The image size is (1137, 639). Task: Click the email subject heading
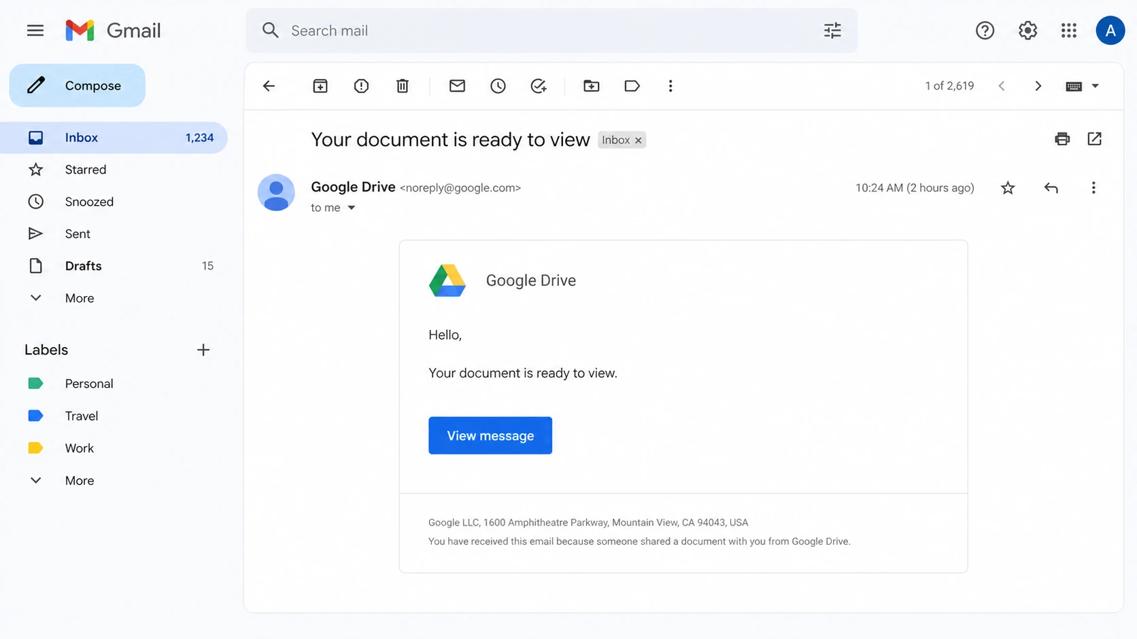tap(450, 140)
